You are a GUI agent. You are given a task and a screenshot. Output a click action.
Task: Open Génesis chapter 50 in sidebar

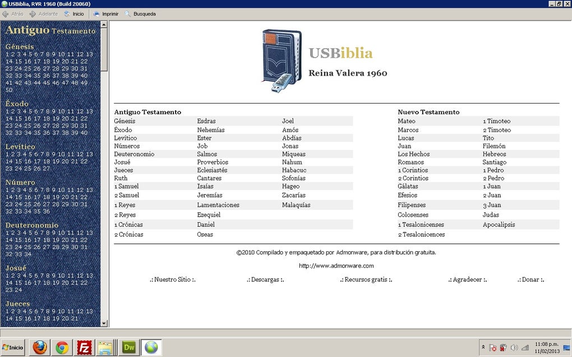(x=9, y=90)
